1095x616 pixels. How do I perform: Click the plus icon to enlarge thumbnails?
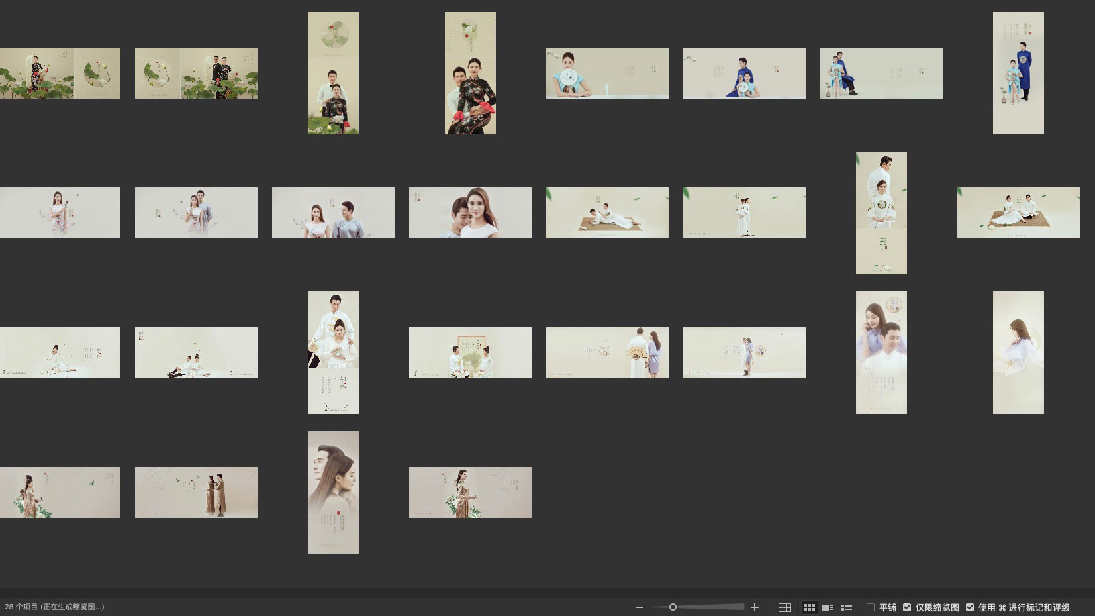(x=754, y=607)
